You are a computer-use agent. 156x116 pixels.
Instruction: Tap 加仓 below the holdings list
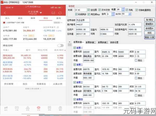tap(25, 84)
